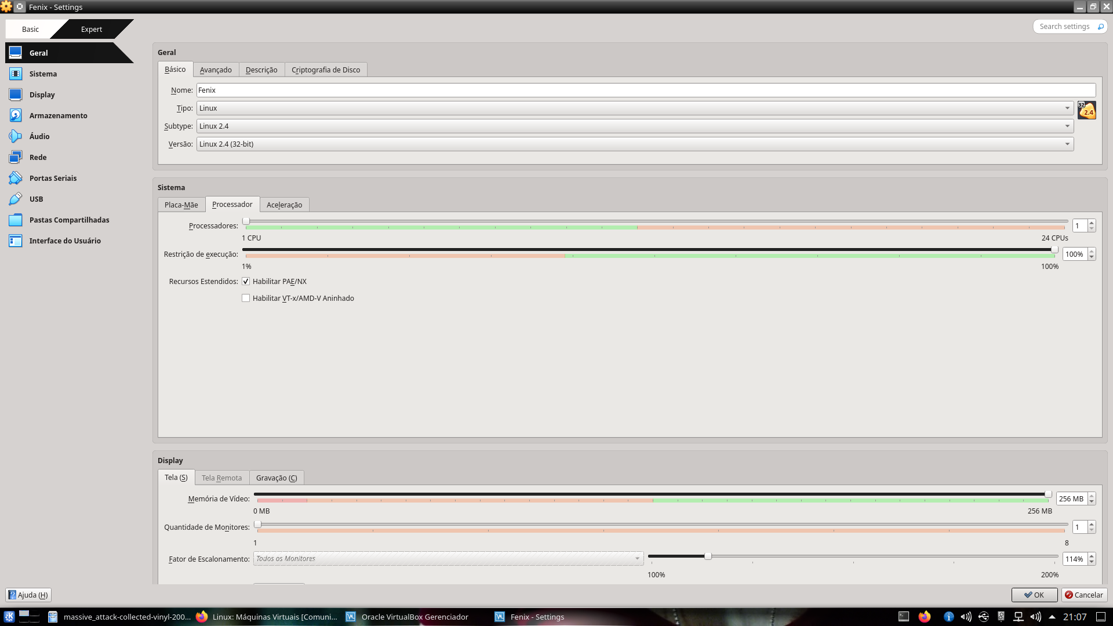This screenshot has height=626, width=1113.
Task: Enable the Habilitar VT-x/AMD-V Aninhado checkbox
Action: [x=246, y=299]
